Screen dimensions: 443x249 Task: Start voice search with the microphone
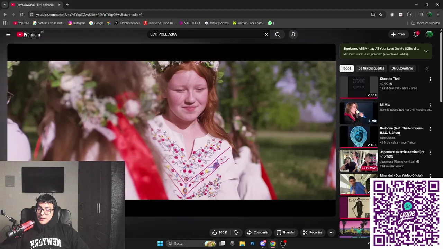pyautogui.click(x=293, y=34)
